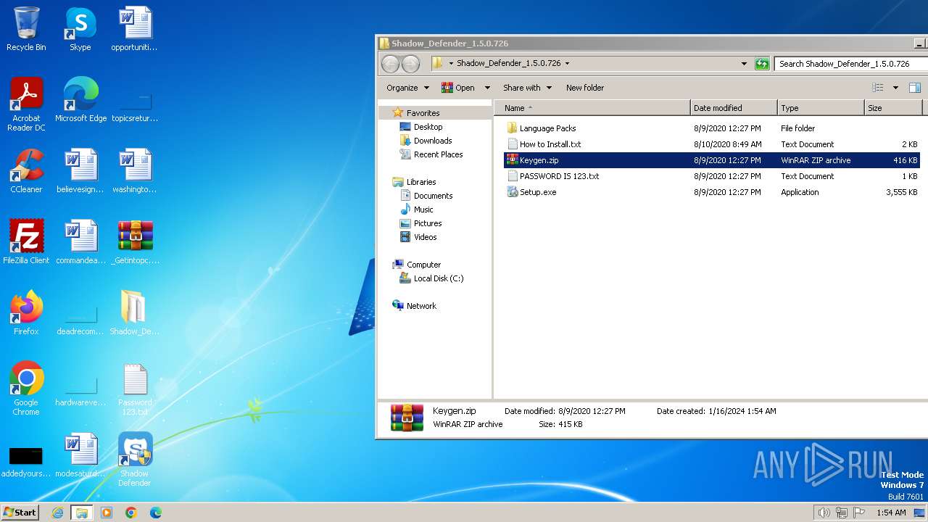Open Windows Media Player taskbar icon

(x=107, y=513)
